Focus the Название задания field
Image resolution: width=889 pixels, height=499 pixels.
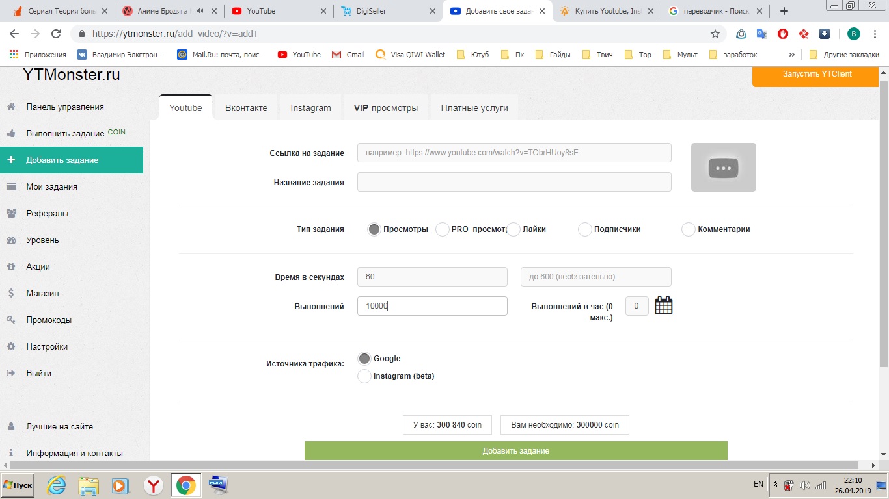[514, 182]
